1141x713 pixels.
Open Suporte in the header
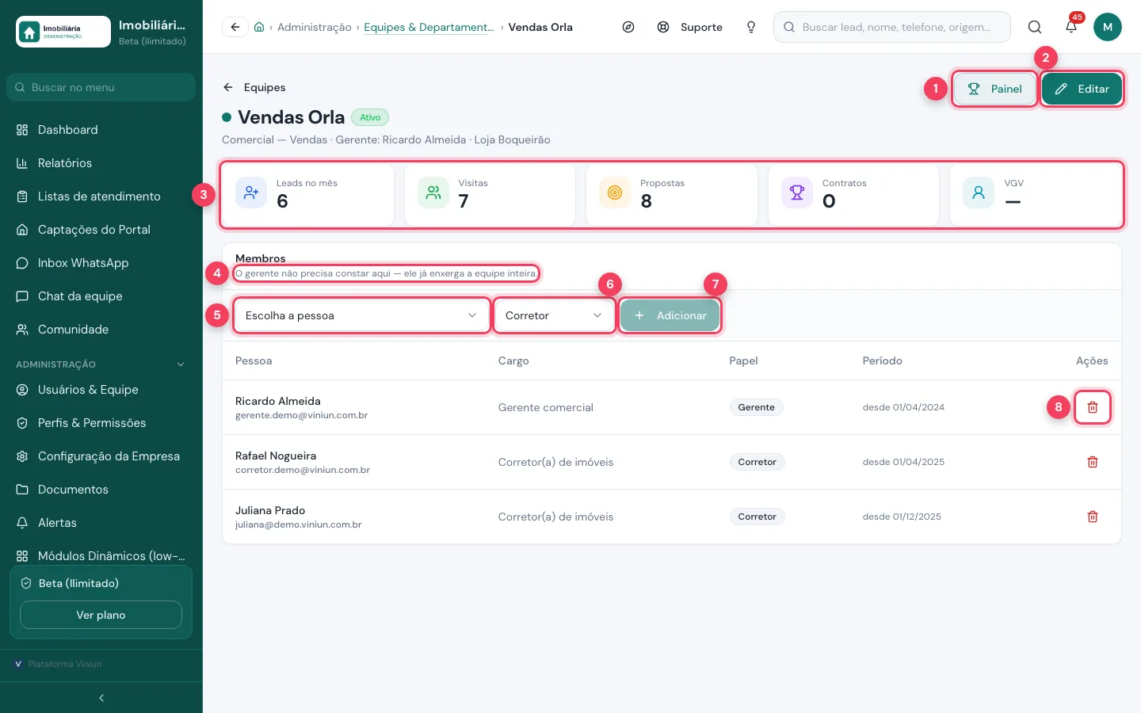690,27
